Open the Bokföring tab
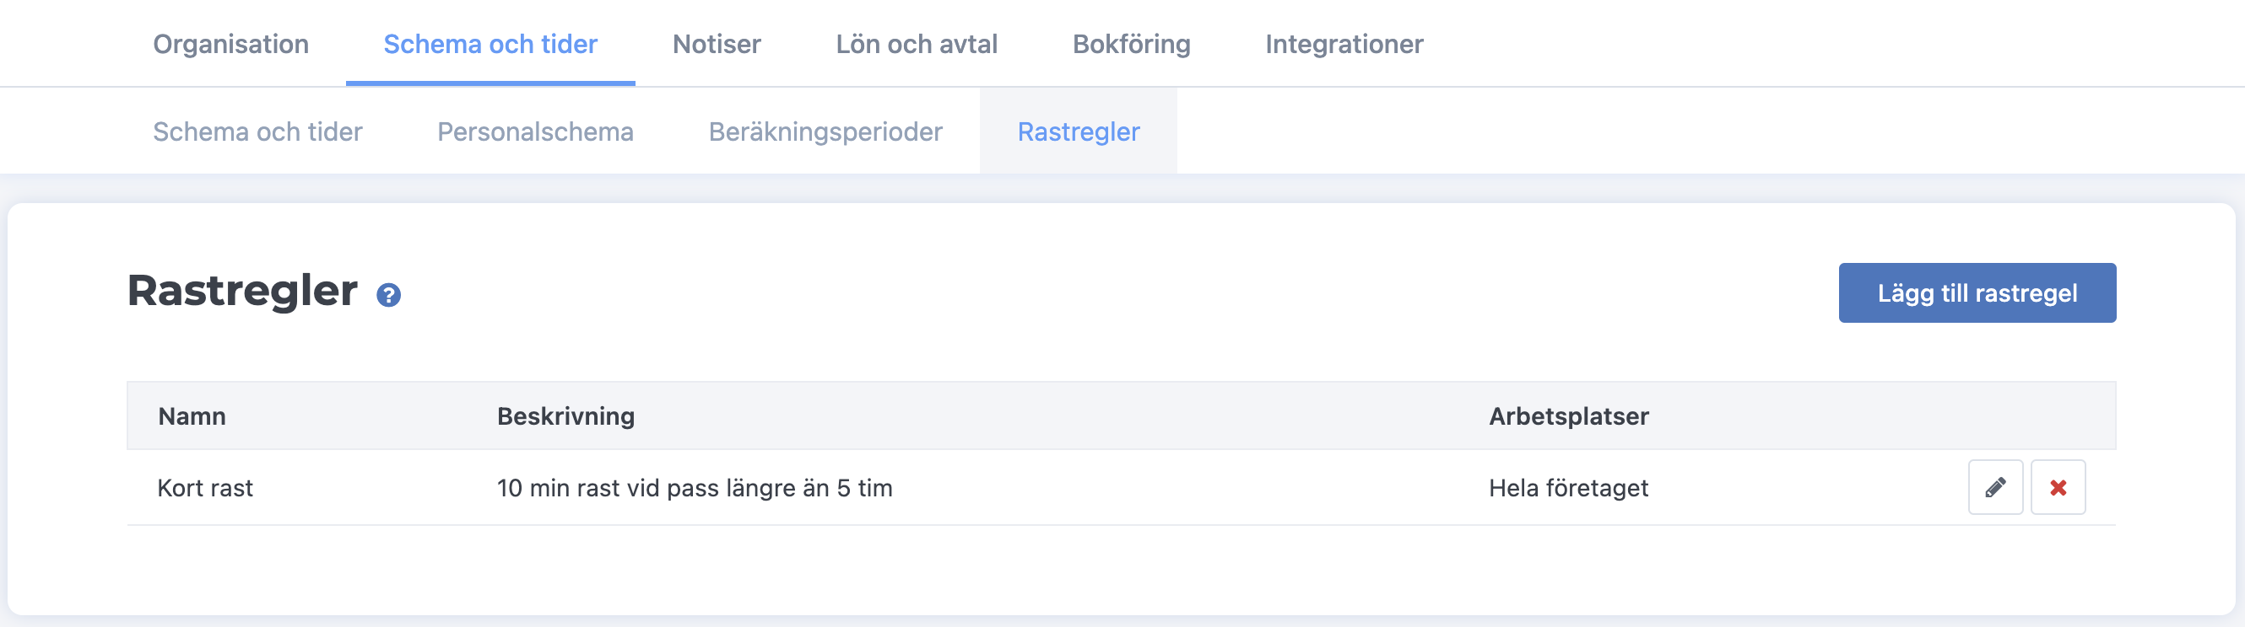Image resolution: width=2245 pixels, height=627 pixels. (x=1131, y=44)
